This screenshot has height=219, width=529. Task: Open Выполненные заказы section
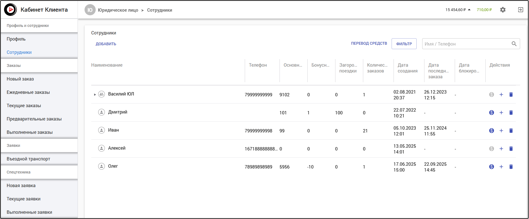coord(30,132)
